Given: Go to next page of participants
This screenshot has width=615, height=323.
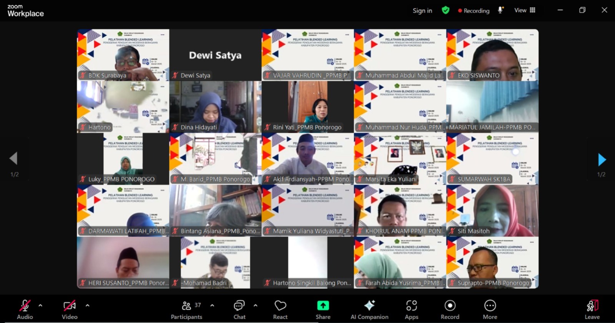Looking at the screenshot, I should coord(602,160).
